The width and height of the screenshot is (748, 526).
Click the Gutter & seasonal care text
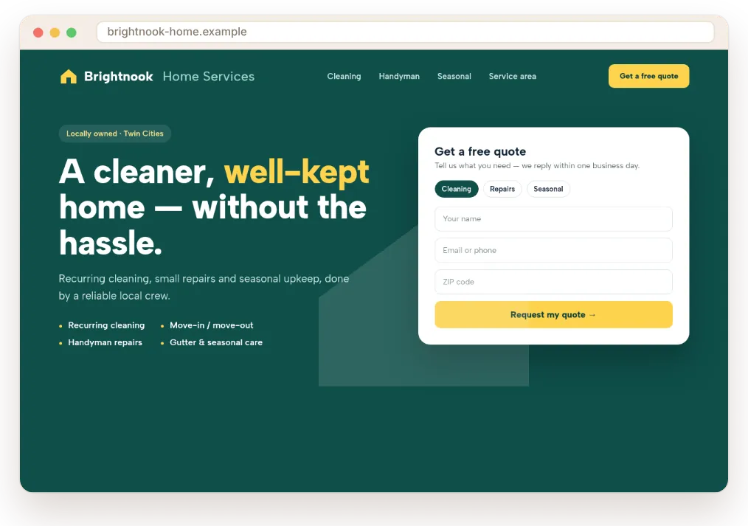click(x=216, y=342)
